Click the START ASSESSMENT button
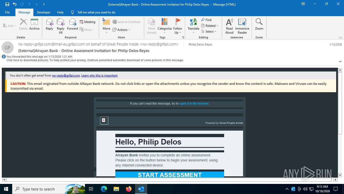Screen dimensions: 344x194 (170, 174)
